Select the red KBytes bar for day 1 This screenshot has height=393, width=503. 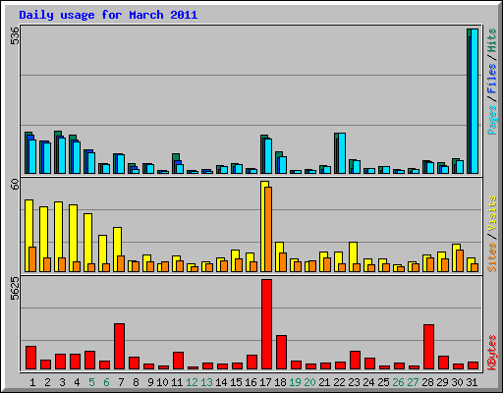[x=30, y=358]
